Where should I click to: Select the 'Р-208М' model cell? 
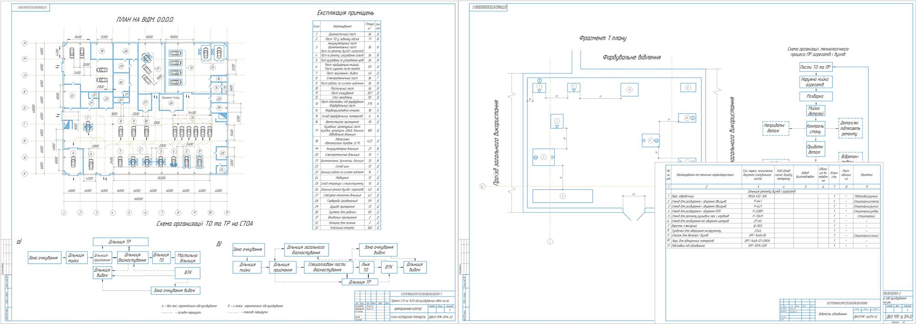click(758, 211)
